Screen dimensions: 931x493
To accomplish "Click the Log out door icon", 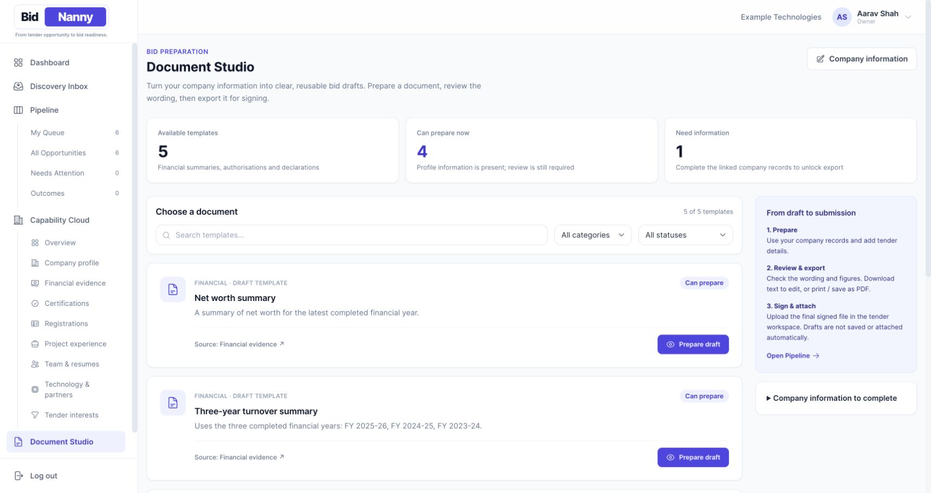I will click(18, 476).
